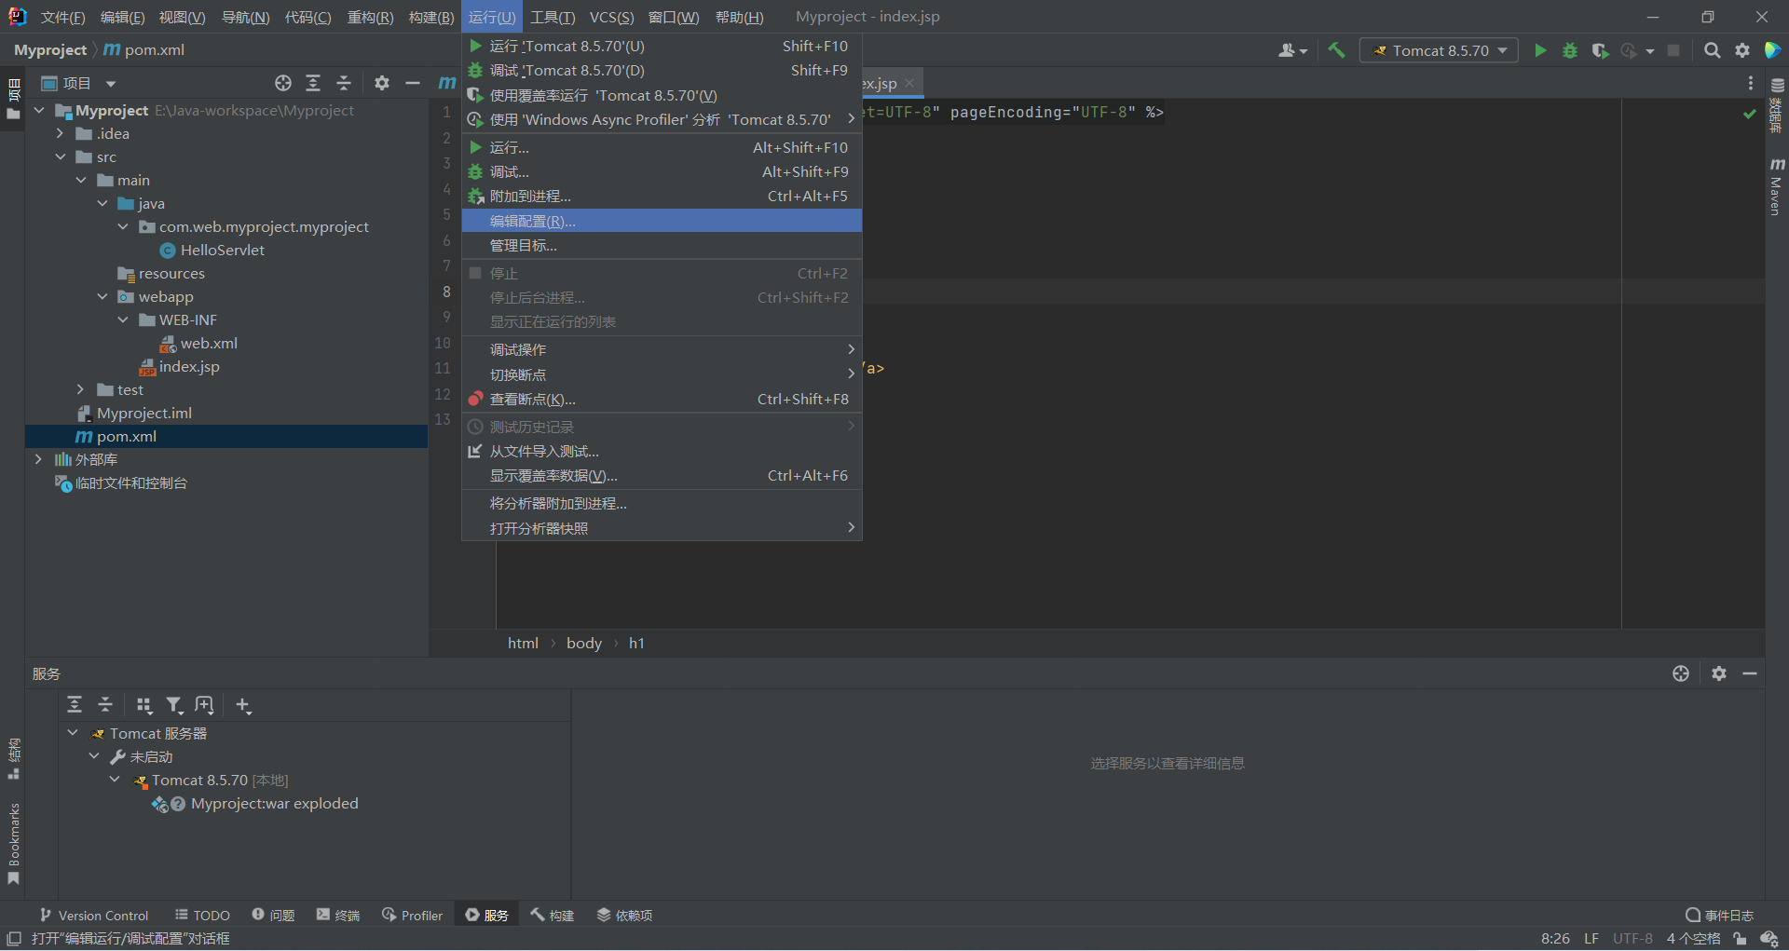
Task: Open Services panel settings gear
Action: [1719, 672]
